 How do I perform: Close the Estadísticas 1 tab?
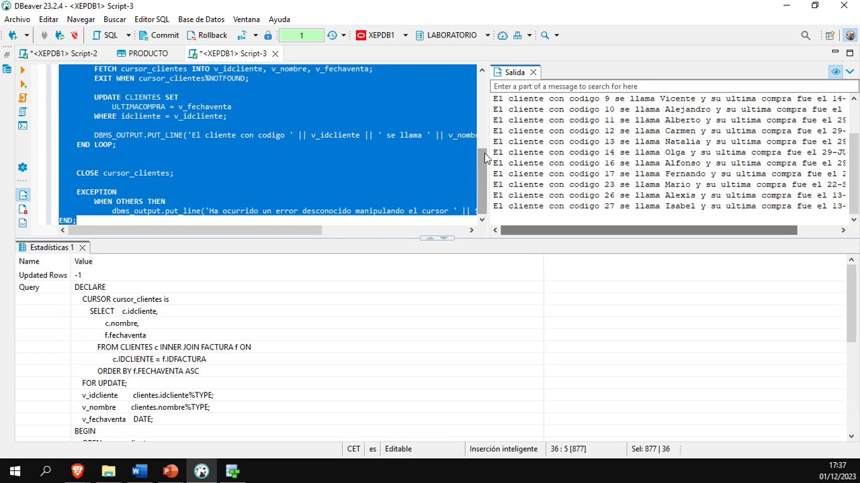click(83, 248)
